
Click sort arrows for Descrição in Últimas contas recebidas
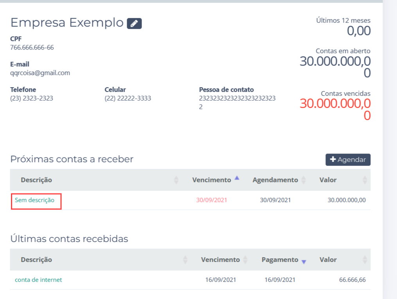point(185,260)
